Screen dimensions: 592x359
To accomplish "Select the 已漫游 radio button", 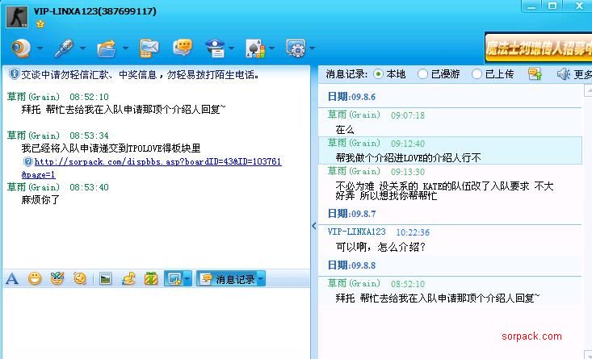I will point(422,74).
